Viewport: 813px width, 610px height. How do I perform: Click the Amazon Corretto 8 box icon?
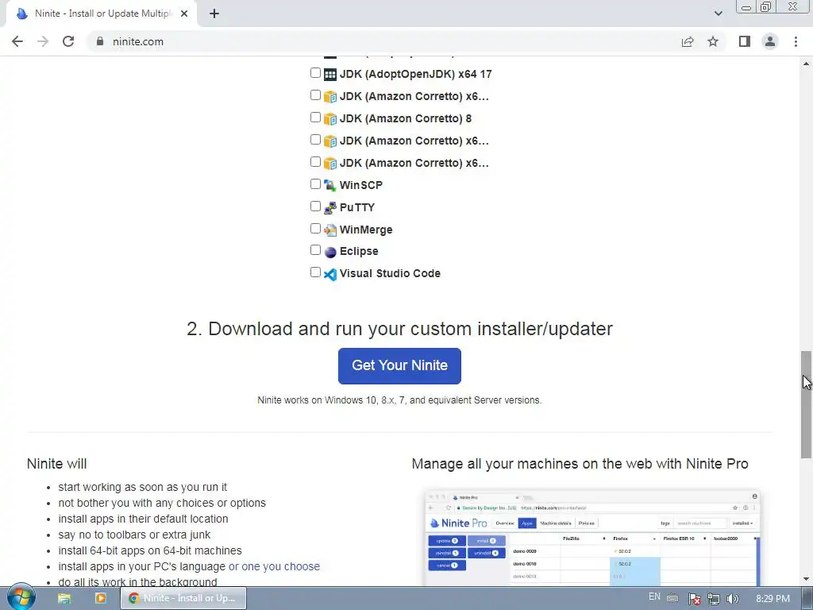point(330,119)
